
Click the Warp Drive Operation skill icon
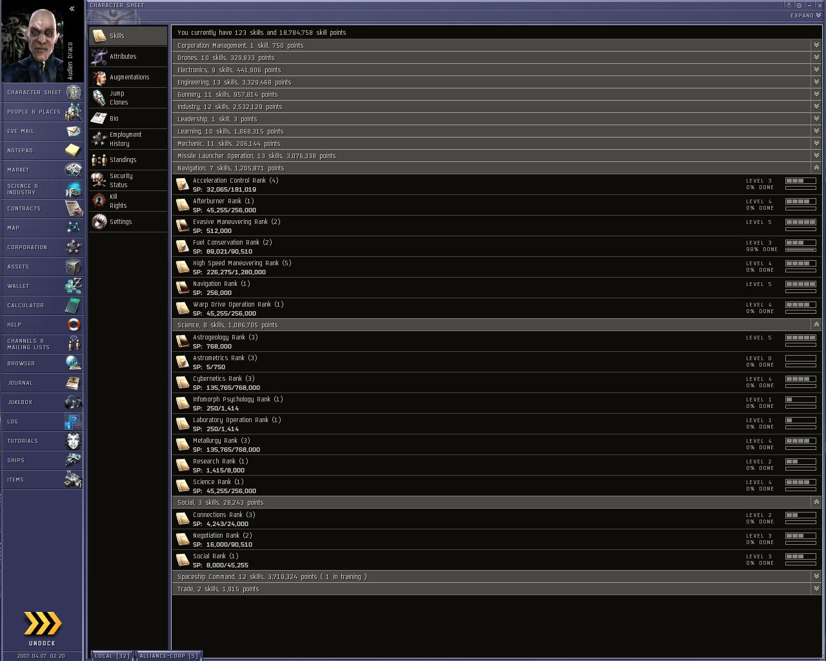(183, 309)
